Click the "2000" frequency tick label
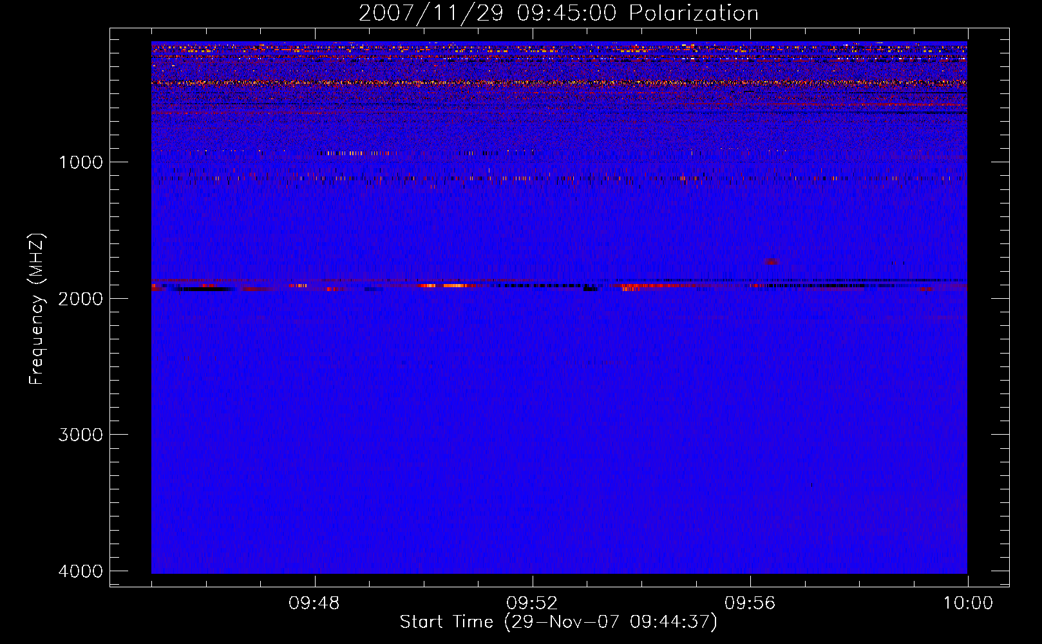Viewport: 1042px width, 644px height. pos(81,298)
